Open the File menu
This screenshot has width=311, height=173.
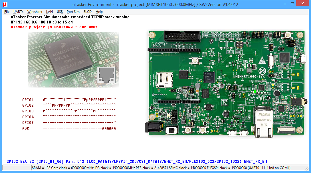[x=7, y=12]
